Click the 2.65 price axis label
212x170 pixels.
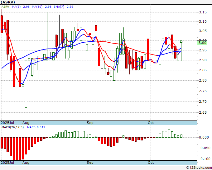203,112
